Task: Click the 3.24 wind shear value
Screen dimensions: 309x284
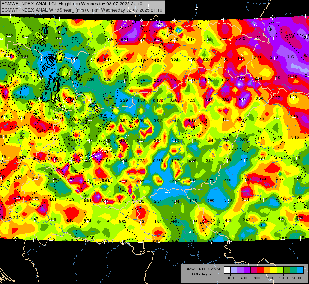Action: coord(175,60)
